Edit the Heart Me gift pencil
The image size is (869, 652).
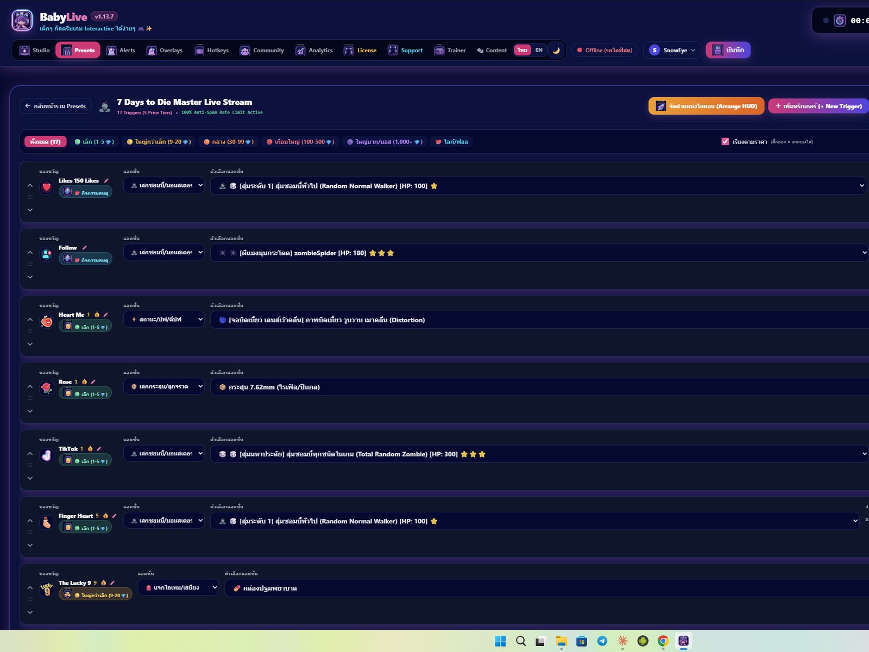[105, 315]
